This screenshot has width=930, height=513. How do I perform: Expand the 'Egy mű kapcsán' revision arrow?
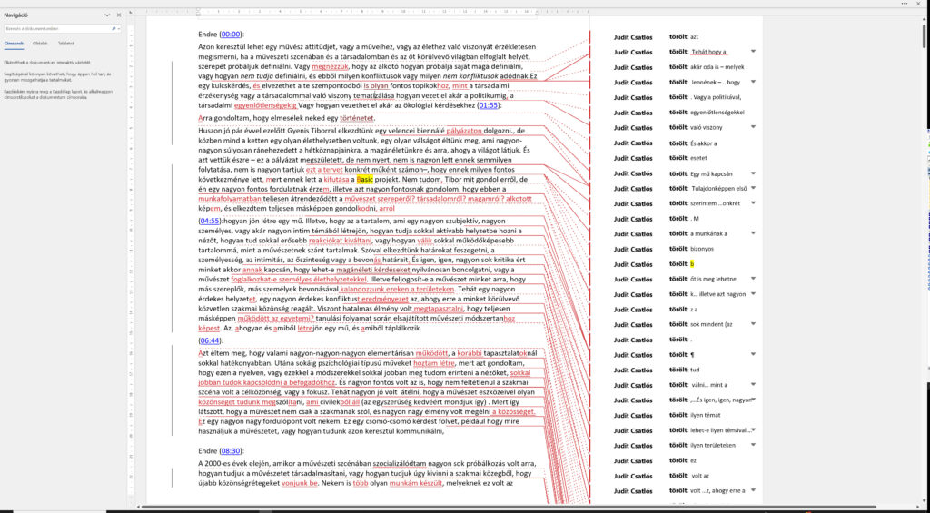753,173
